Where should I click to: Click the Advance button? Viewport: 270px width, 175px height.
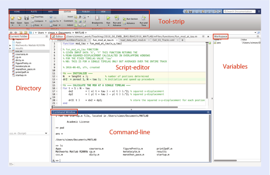[129, 23]
